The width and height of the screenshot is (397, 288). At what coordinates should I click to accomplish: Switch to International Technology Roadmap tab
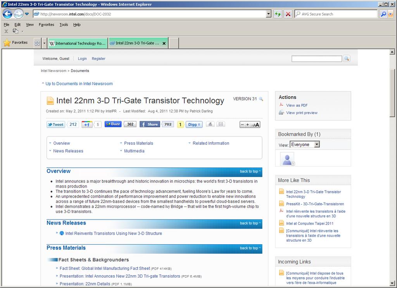78,43
